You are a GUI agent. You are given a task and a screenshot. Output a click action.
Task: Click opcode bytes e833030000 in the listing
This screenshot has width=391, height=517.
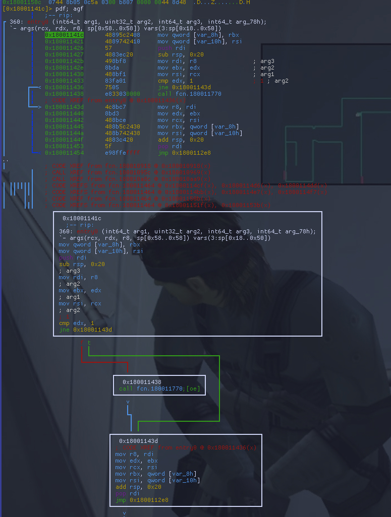coord(123,94)
